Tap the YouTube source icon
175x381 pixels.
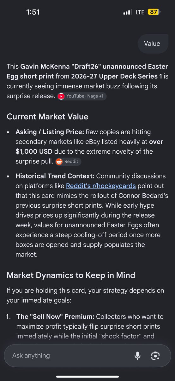61,96
